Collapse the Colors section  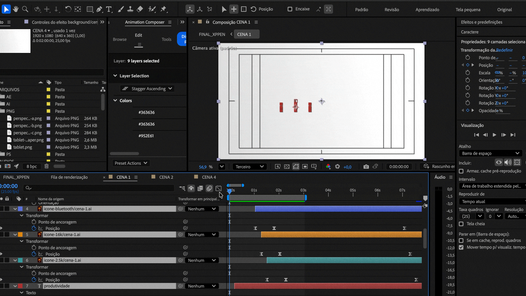[115, 101]
